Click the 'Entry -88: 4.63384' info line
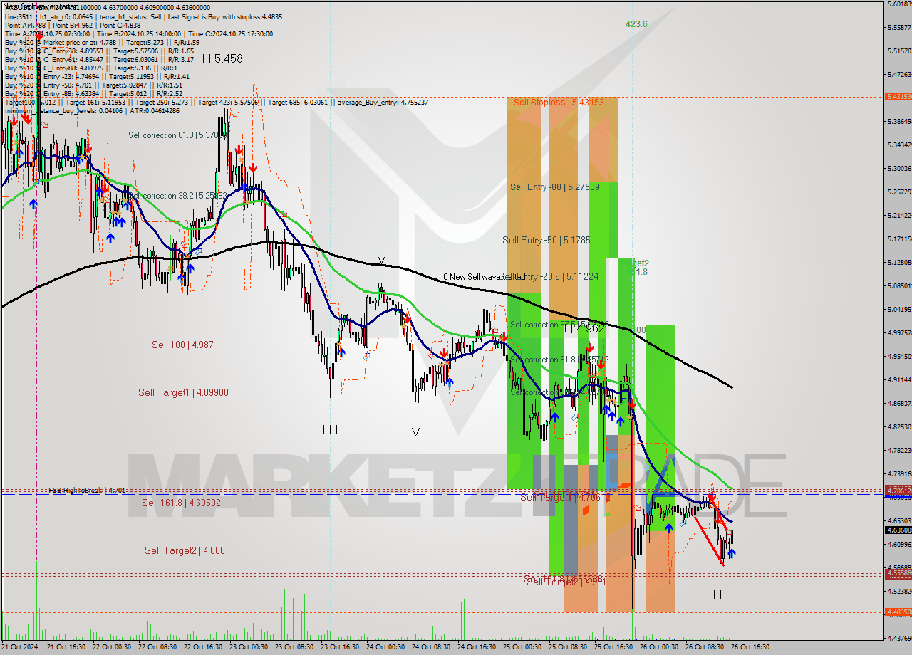This screenshot has width=912, height=655. click(x=93, y=93)
